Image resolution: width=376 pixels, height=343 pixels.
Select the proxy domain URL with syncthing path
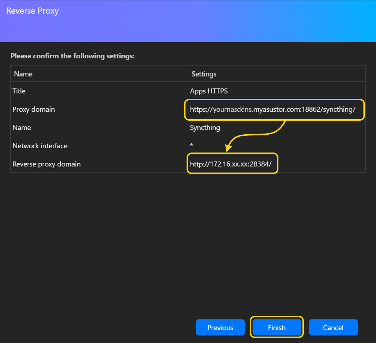click(273, 110)
